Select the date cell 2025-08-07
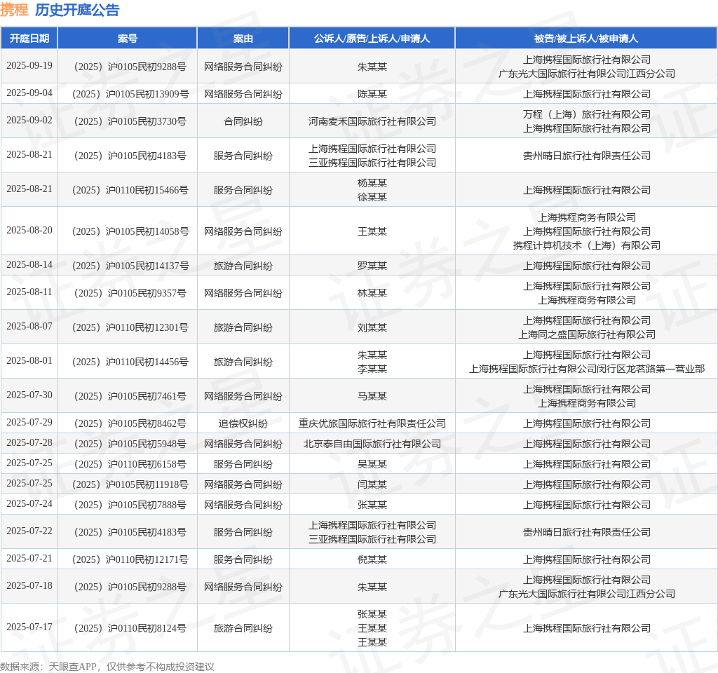 (29, 327)
